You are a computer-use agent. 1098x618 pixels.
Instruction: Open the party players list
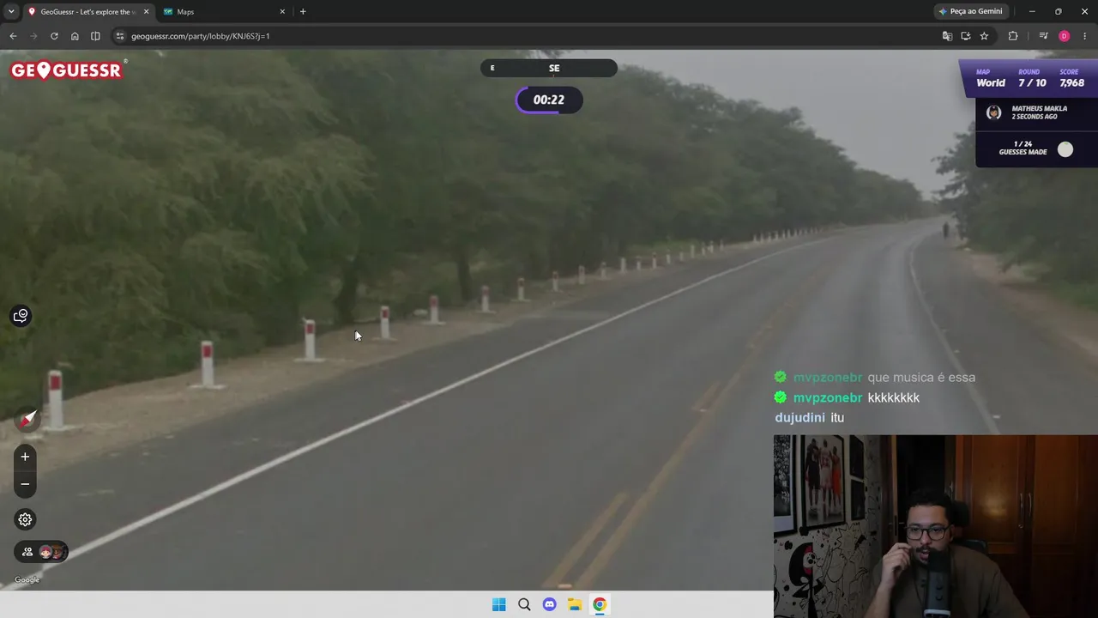[41, 552]
